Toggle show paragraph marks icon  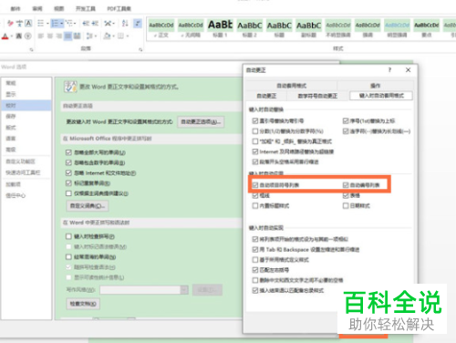tap(138, 23)
